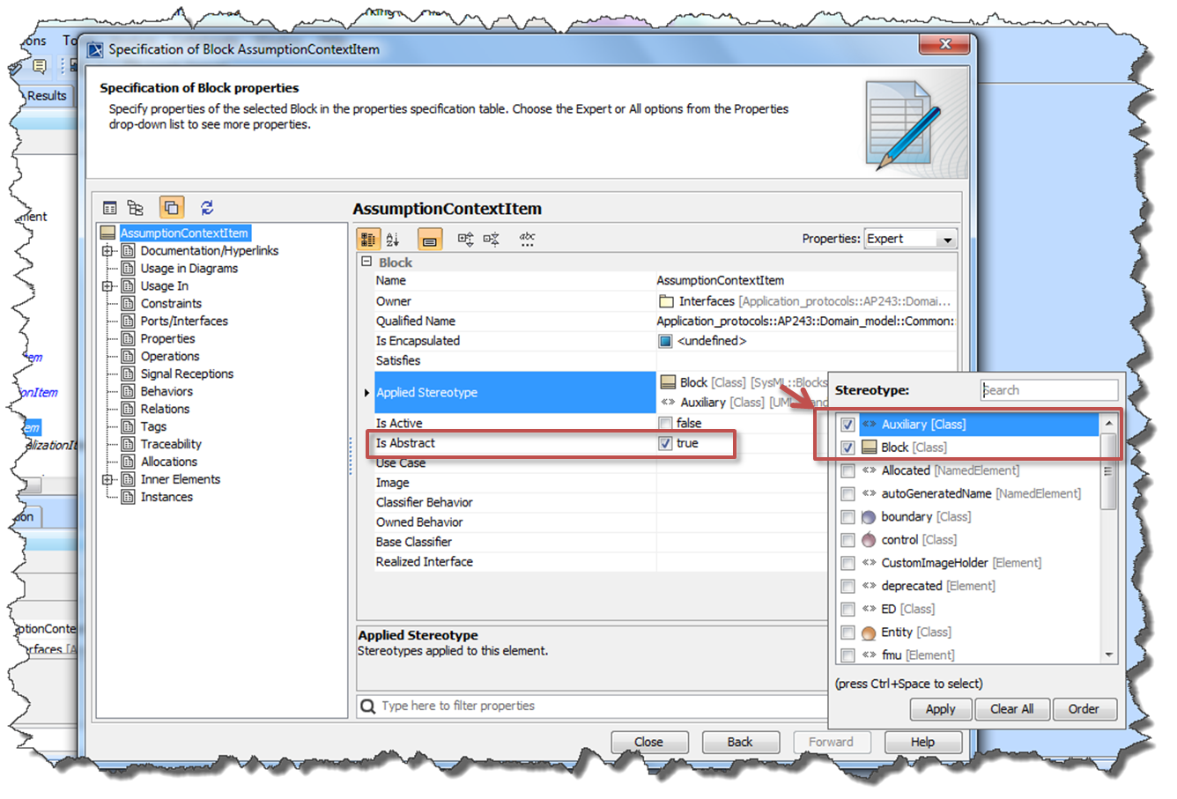
Task: Select Traceability in the left tree
Action: 171,445
